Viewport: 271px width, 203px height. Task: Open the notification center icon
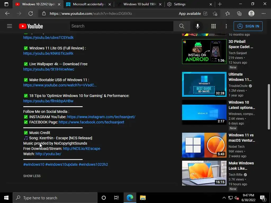263,198
